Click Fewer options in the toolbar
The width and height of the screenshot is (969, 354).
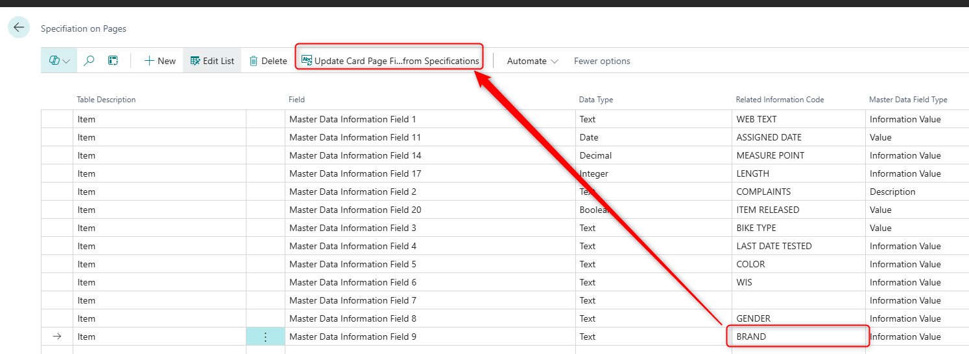[x=602, y=61]
